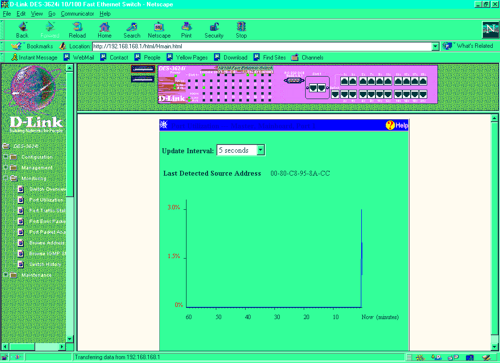Image resolution: width=500 pixels, height=363 pixels.
Task: Go to Home in the toolbar
Action: pos(104,29)
